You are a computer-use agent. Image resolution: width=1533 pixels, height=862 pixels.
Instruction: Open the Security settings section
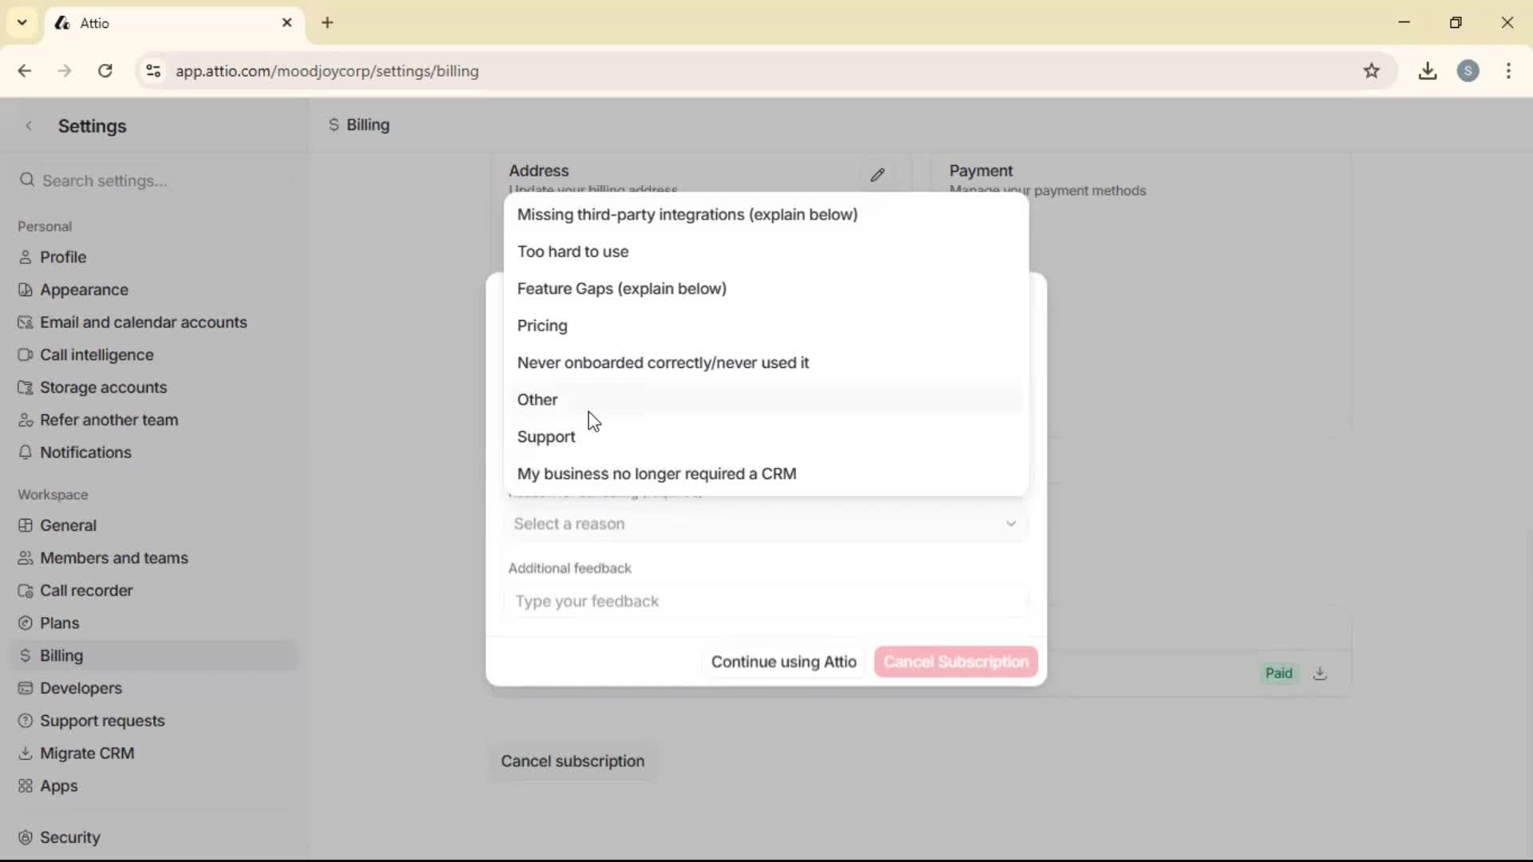70,837
